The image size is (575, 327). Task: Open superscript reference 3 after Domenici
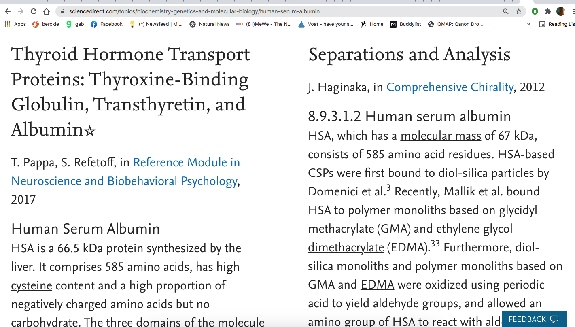pyautogui.click(x=388, y=187)
